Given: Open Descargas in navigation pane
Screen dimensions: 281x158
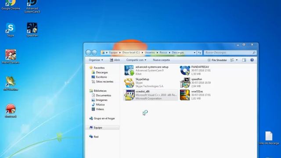Looking at the screenshot, I should [x=100, y=72].
